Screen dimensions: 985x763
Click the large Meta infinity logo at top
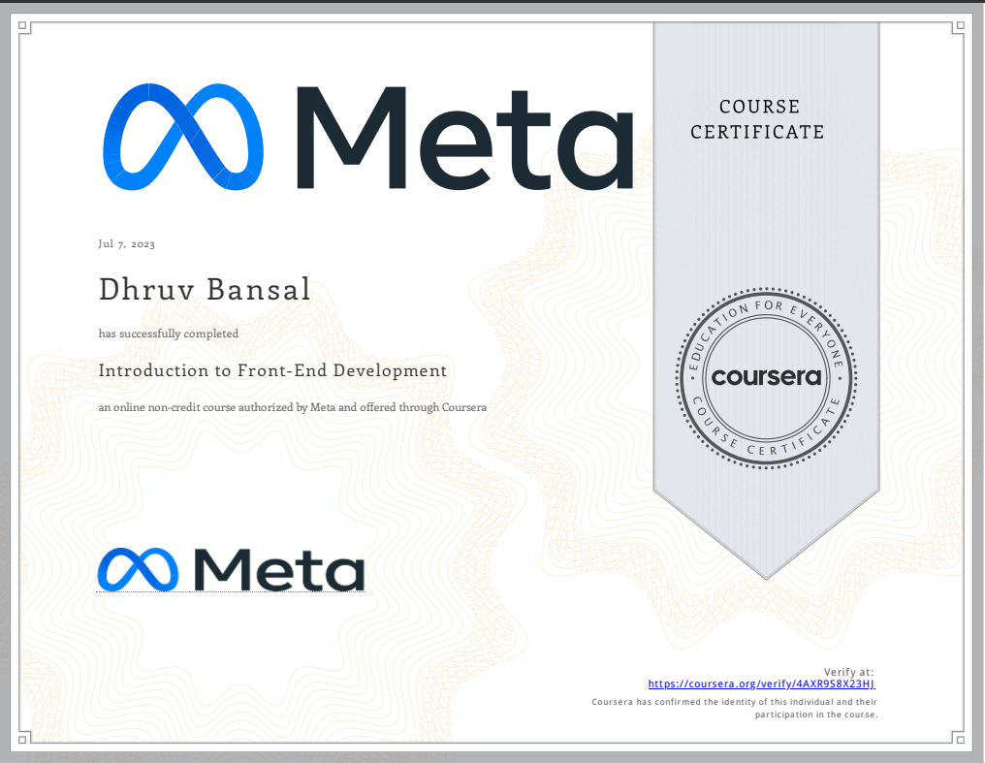[183, 137]
